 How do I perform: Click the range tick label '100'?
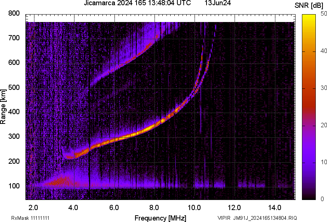14,186
